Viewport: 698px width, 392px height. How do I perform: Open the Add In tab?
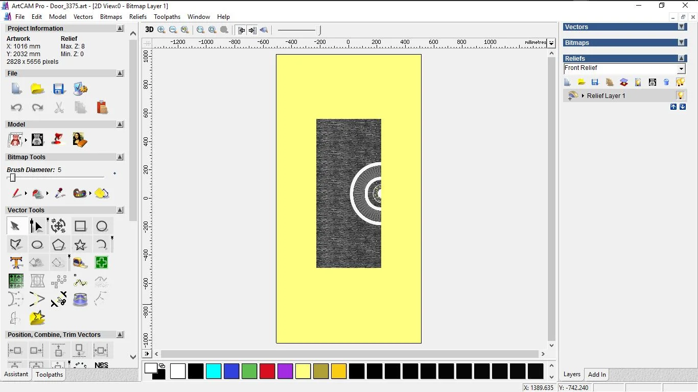tap(596, 375)
